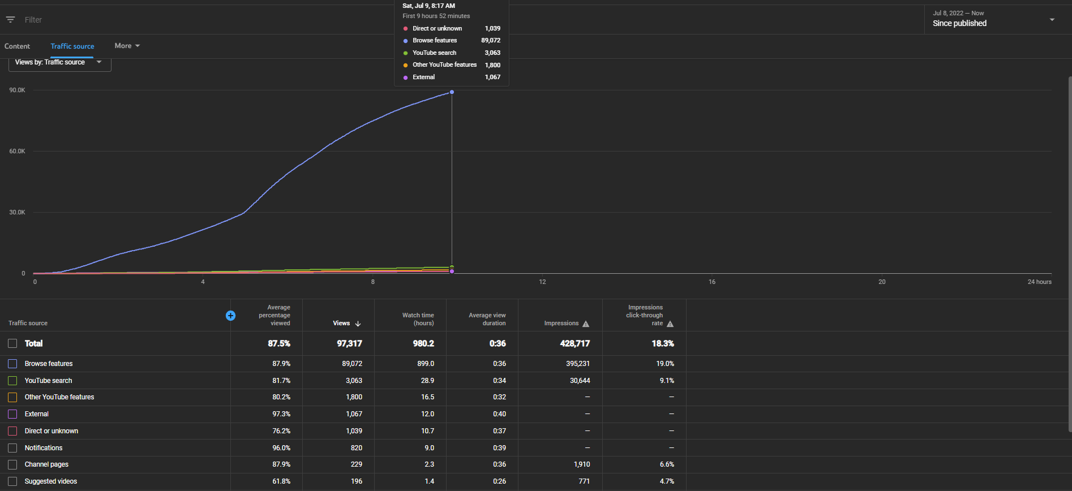Click the Impressions warning triangle icon
This screenshot has width=1072, height=491.
(x=586, y=324)
